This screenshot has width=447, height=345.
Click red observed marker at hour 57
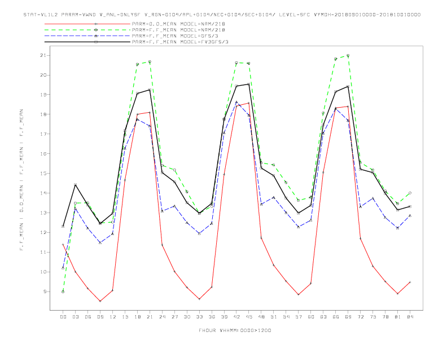(299, 295)
